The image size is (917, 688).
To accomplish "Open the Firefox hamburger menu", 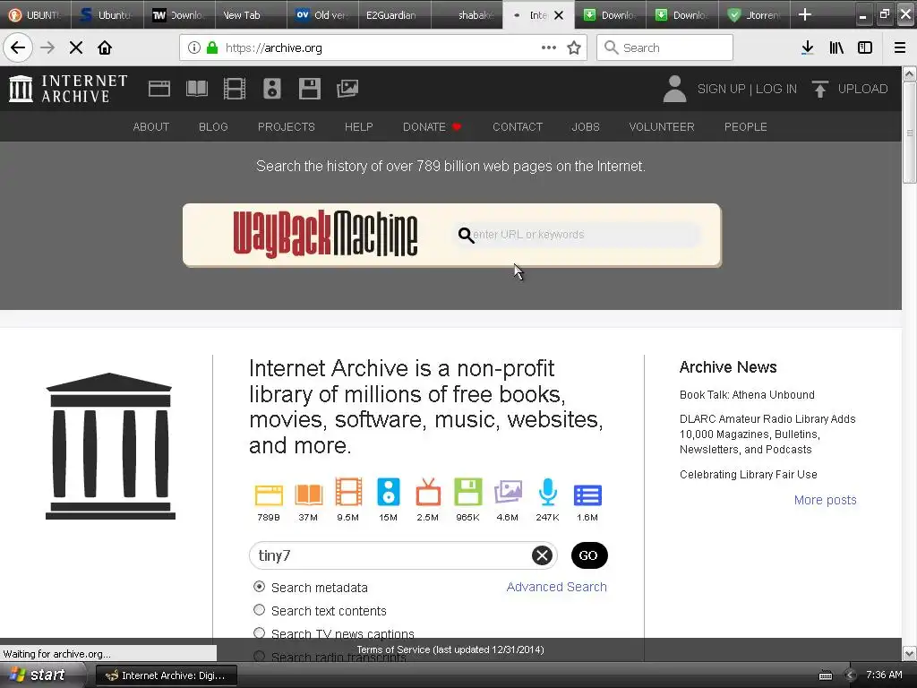I will tap(900, 48).
